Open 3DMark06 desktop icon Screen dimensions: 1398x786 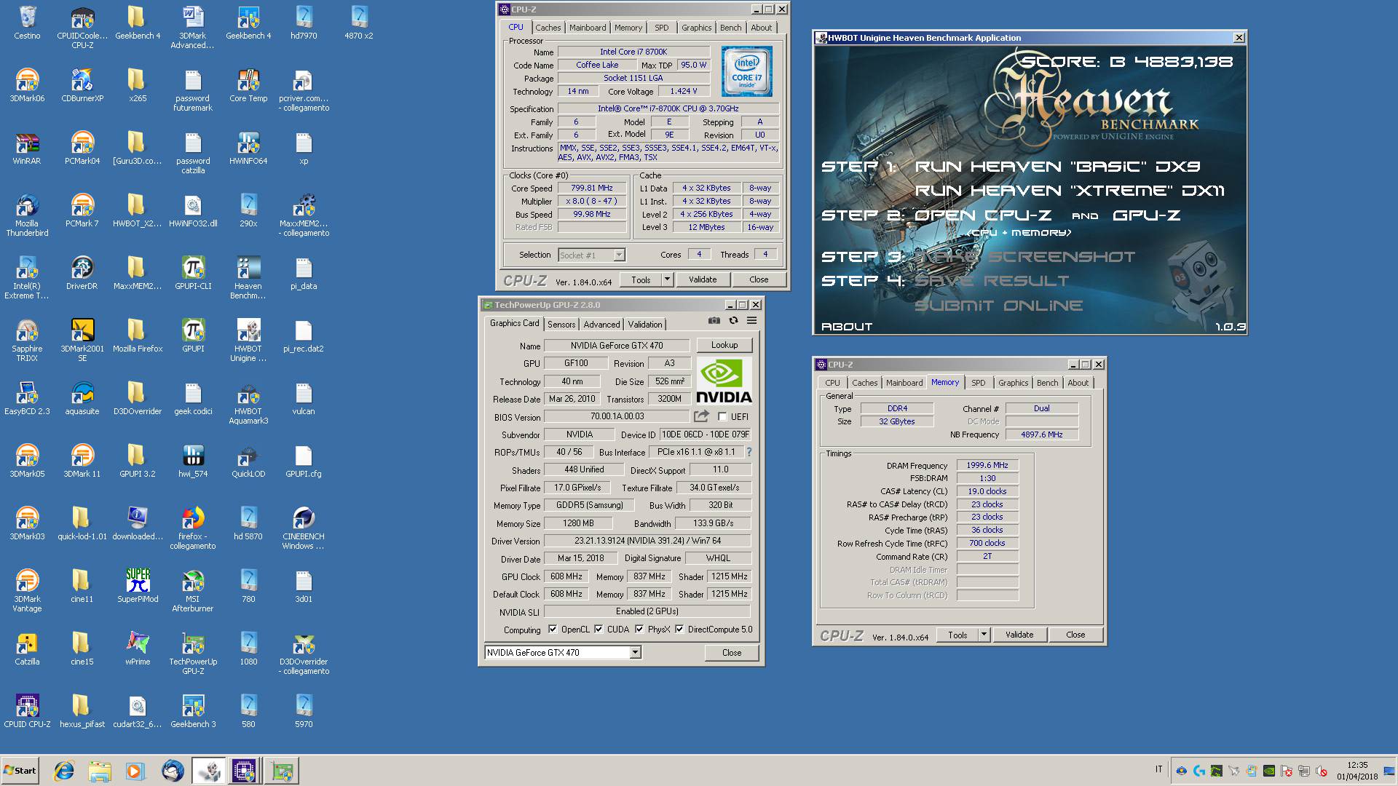tap(27, 87)
